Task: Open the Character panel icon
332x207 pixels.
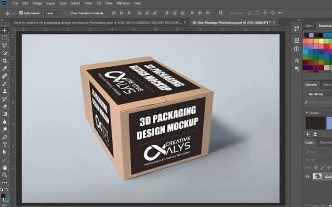Action: coord(297,61)
